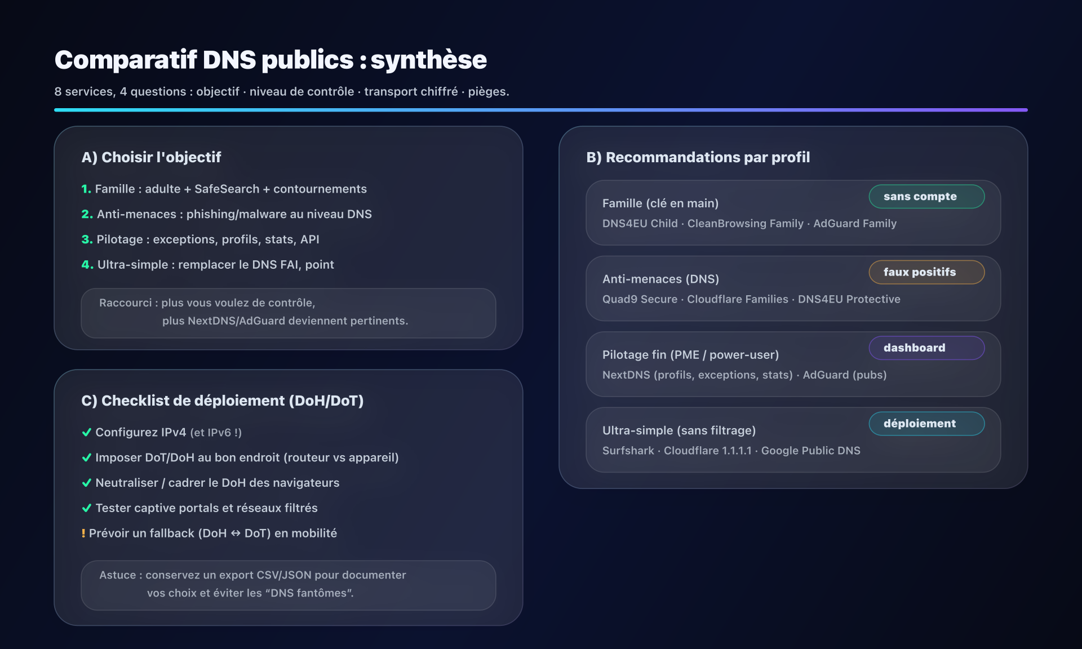This screenshot has height=649, width=1082.
Task: Click the gradient divider line under subtitle
Action: [x=540, y=110]
